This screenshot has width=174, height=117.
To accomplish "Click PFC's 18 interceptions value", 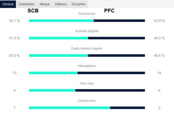I will [x=159, y=73].
